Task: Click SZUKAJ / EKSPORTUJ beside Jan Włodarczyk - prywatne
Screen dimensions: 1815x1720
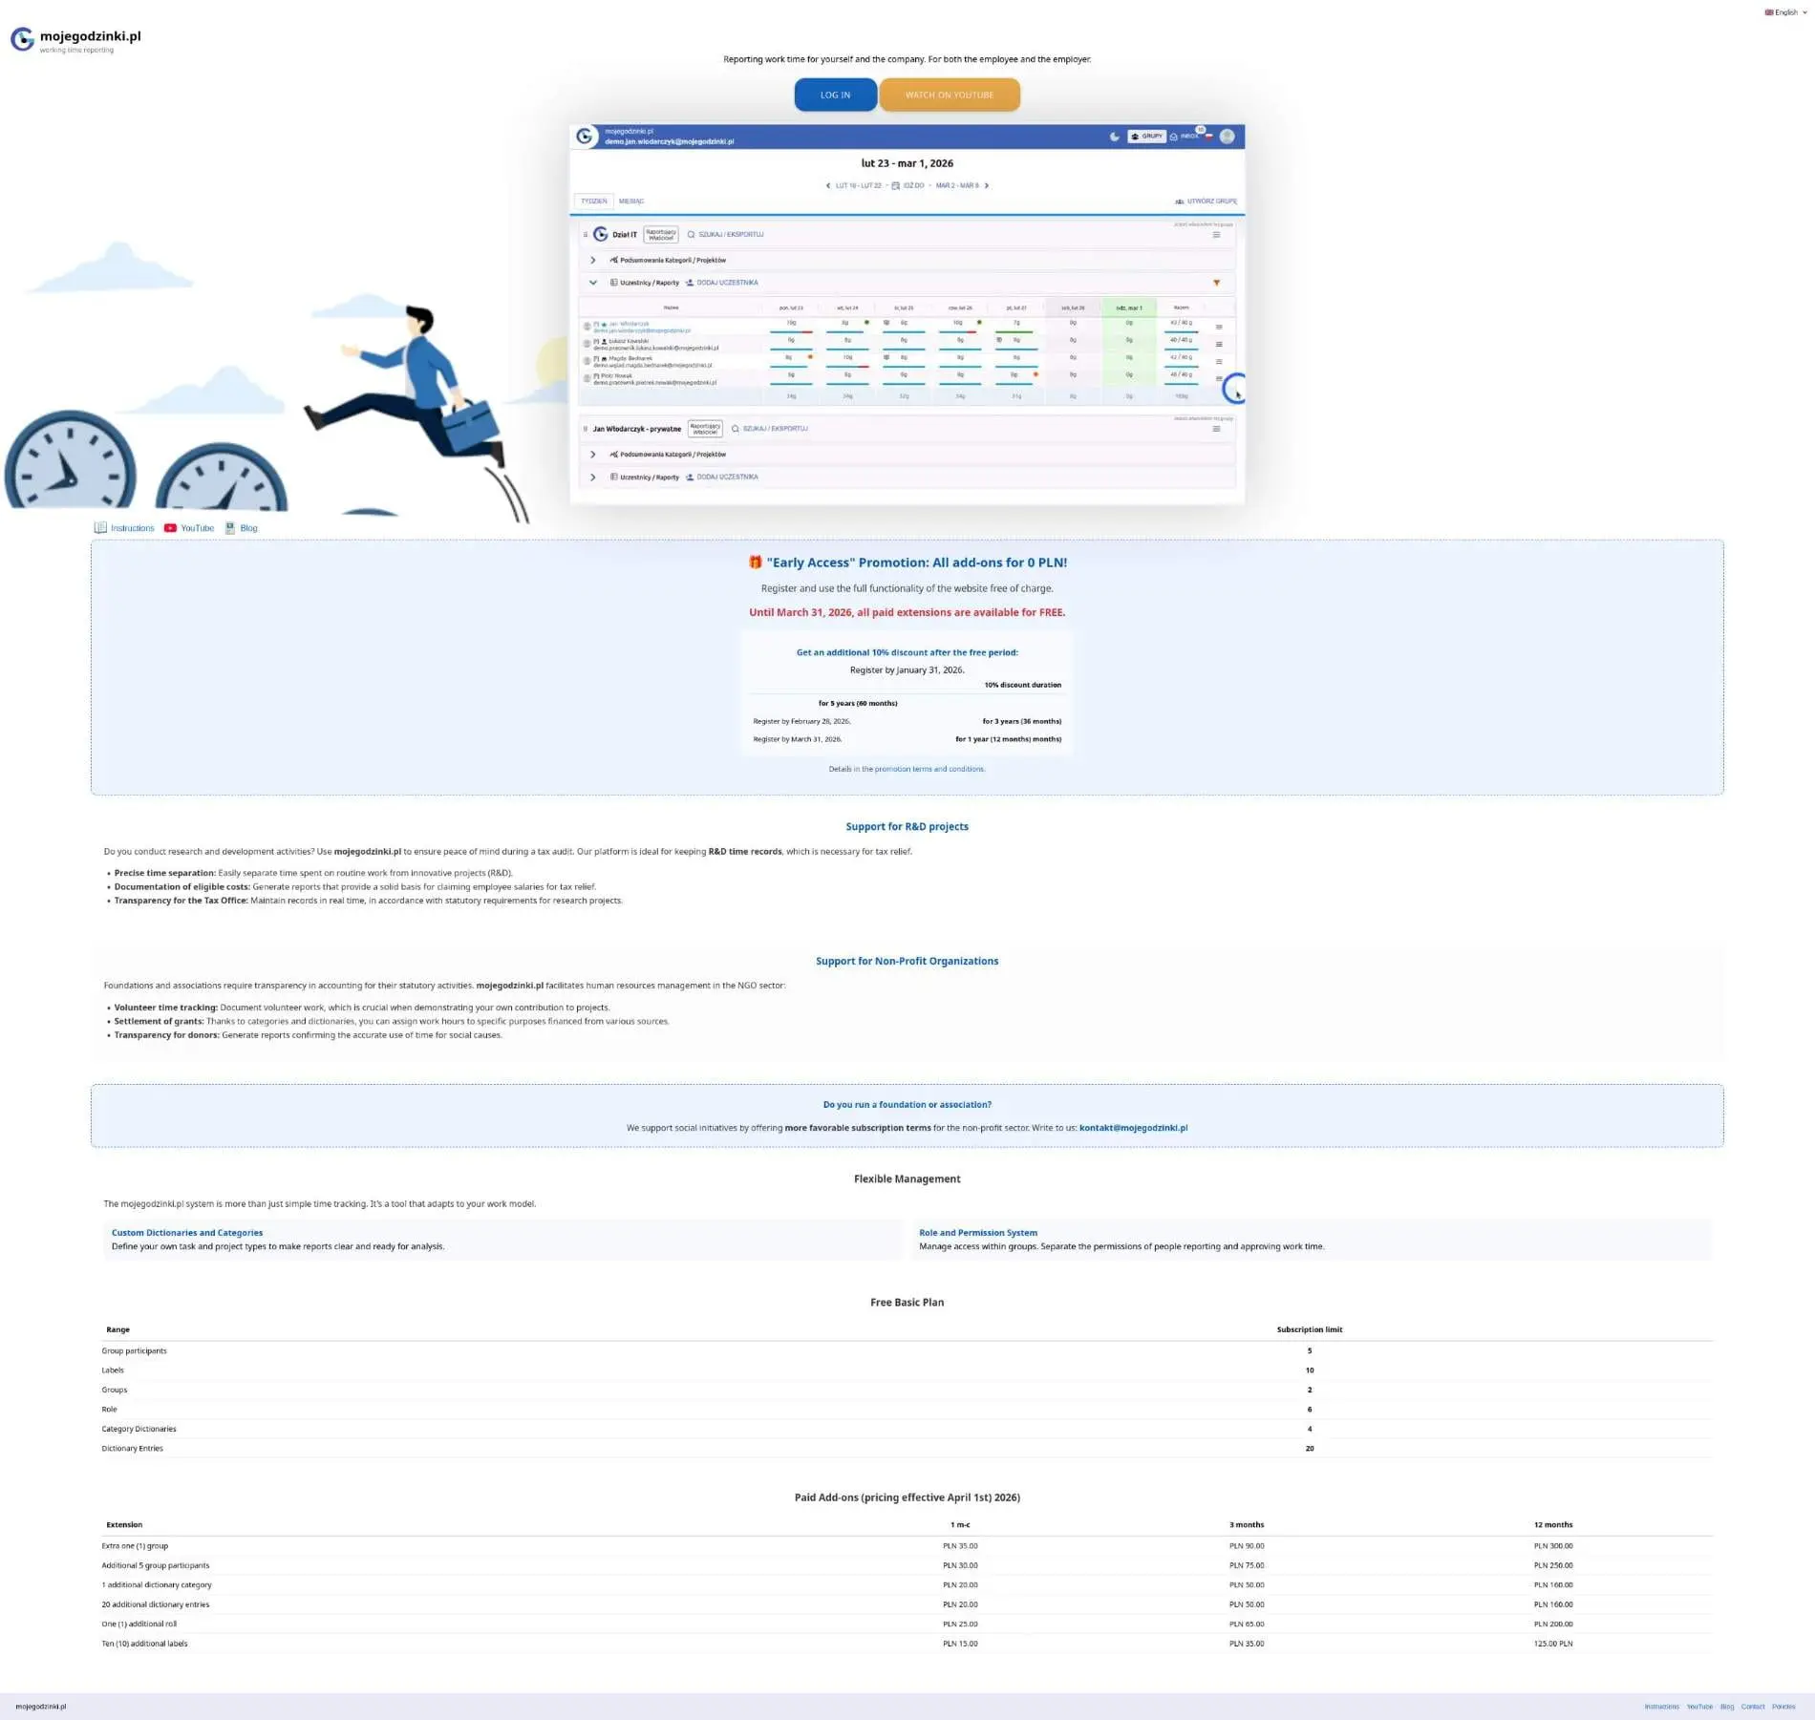Action: pyautogui.click(x=769, y=429)
